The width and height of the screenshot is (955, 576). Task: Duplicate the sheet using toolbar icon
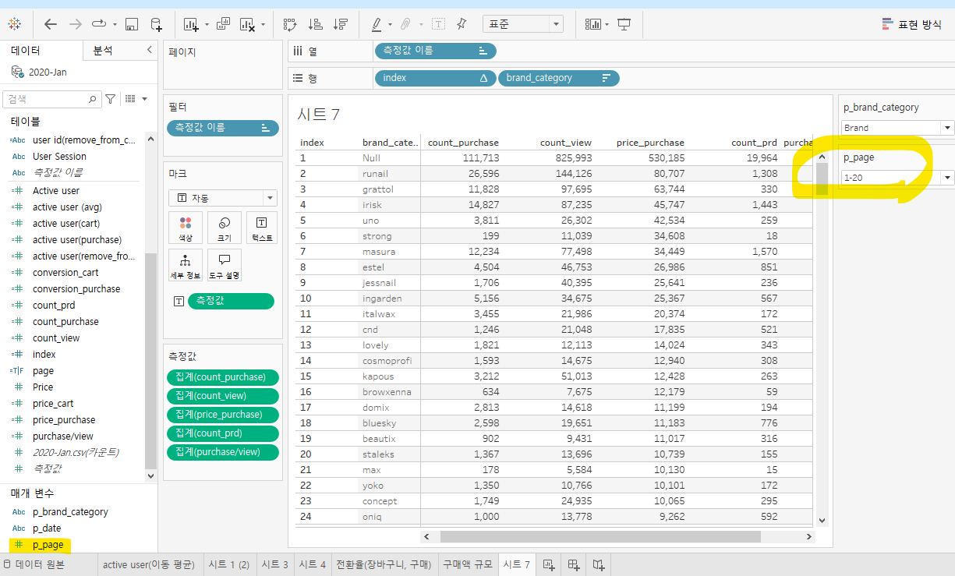[x=223, y=24]
